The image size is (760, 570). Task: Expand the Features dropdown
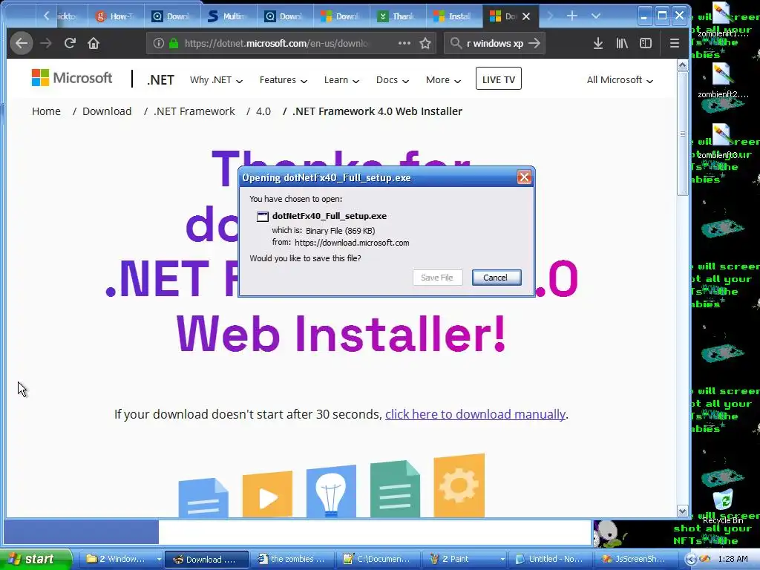point(283,80)
